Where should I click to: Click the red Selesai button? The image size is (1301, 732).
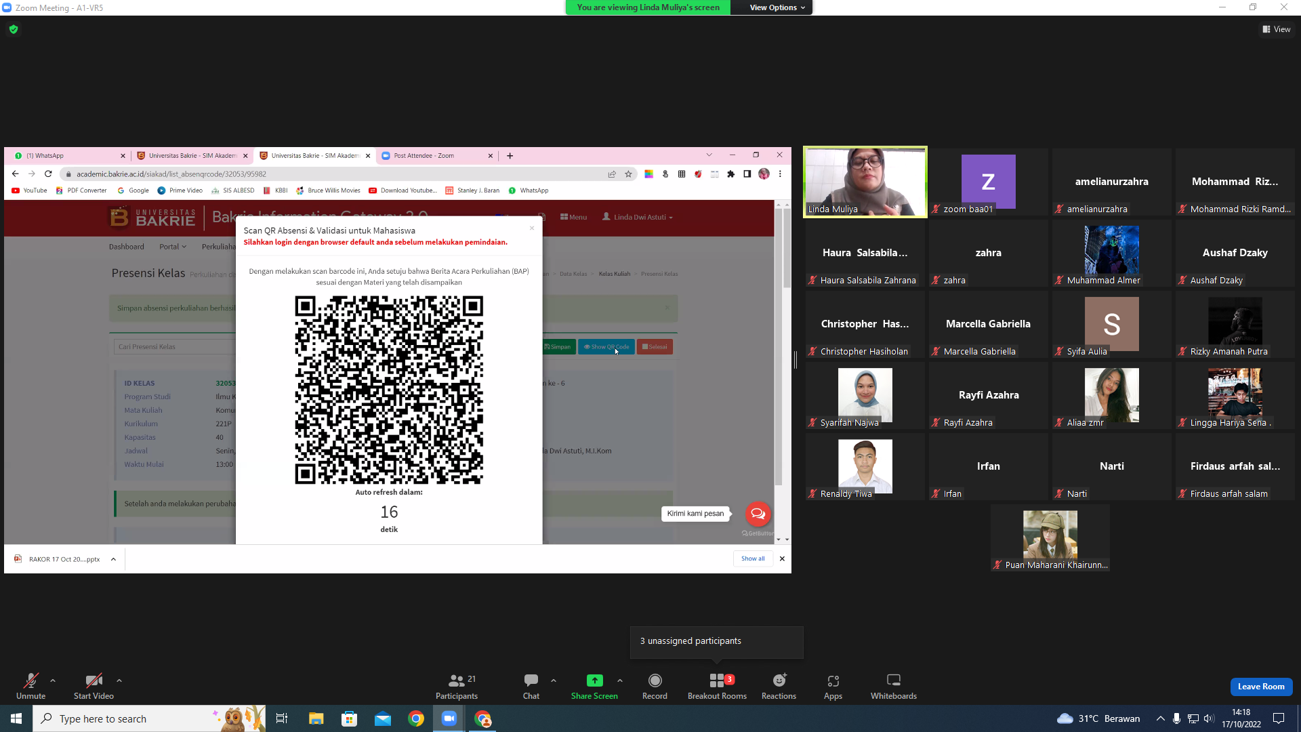[x=655, y=347]
